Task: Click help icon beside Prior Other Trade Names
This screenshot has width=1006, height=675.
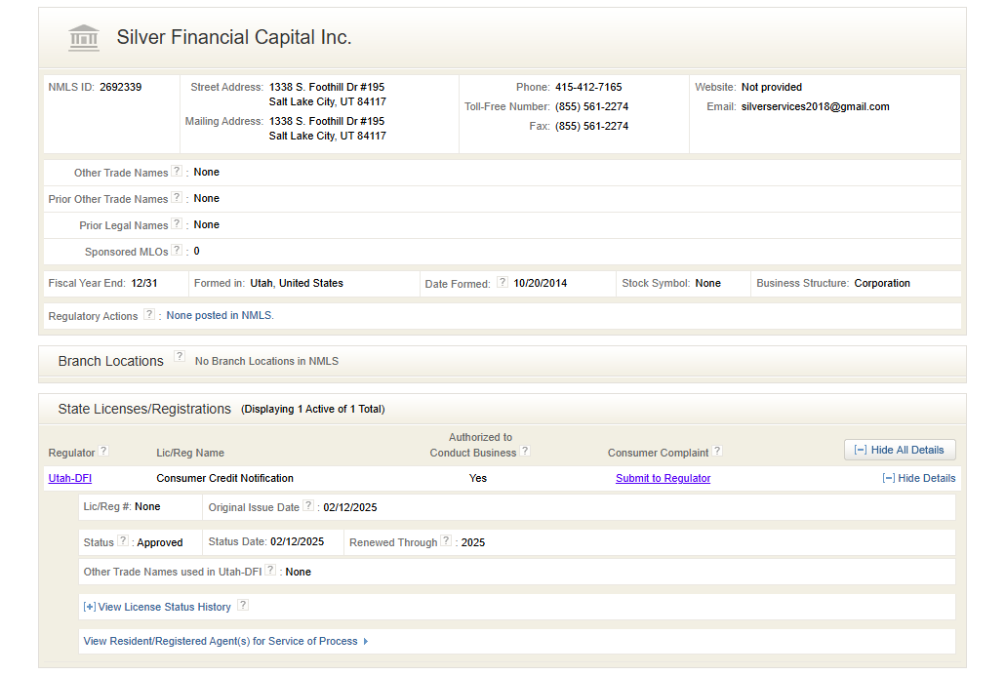Action: 177,198
